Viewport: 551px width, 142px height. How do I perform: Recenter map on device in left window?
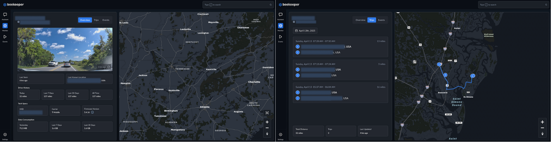pyautogui.click(x=267, y=113)
